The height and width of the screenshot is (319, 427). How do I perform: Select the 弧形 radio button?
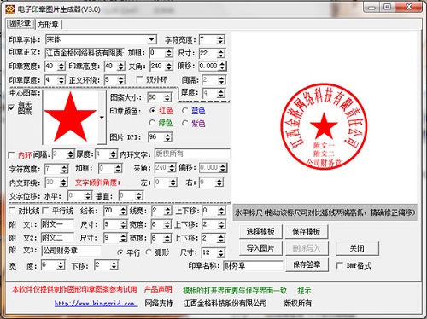[x=149, y=252]
